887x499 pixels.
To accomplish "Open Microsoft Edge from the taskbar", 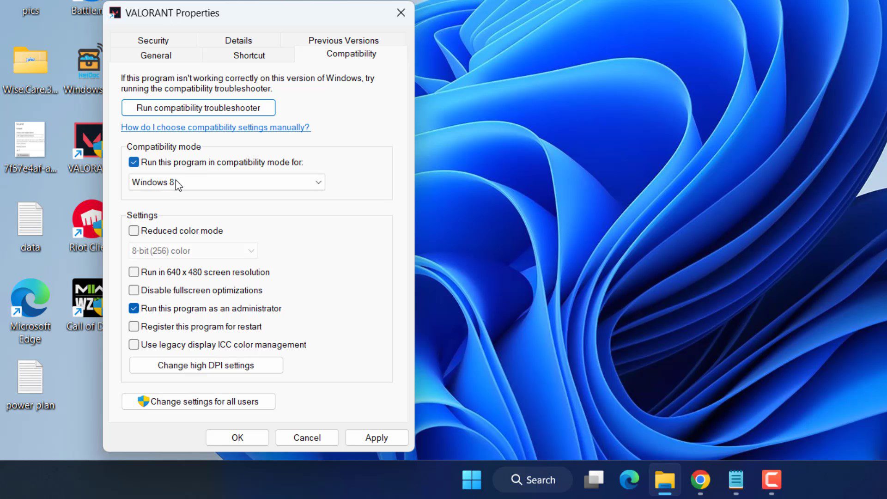I will pyautogui.click(x=629, y=480).
